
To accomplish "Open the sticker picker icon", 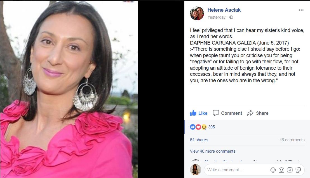I will (x=298, y=170).
